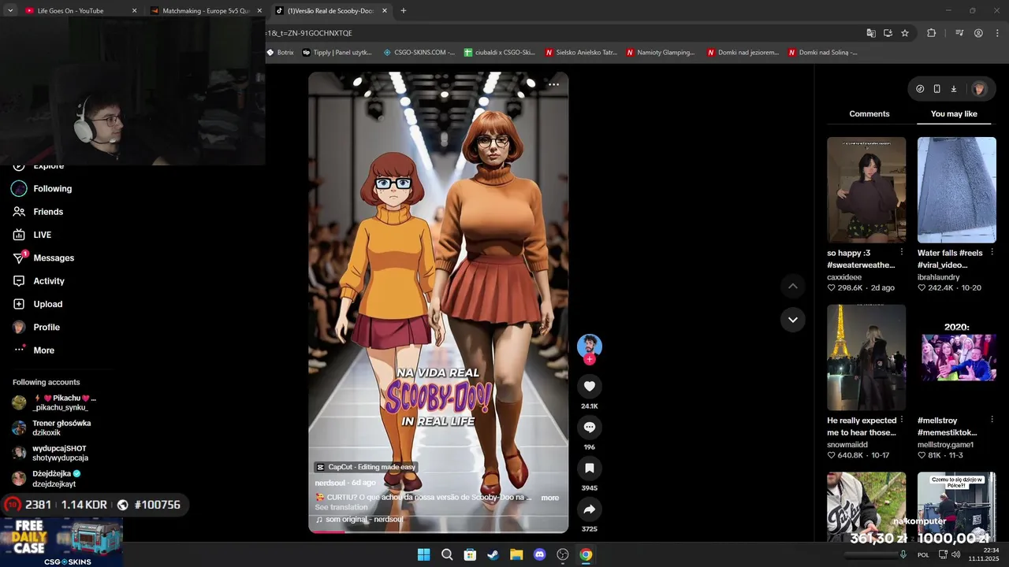The width and height of the screenshot is (1009, 567).
Task: Open the nerdsoul username on the video
Action: pyautogui.click(x=330, y=483)
